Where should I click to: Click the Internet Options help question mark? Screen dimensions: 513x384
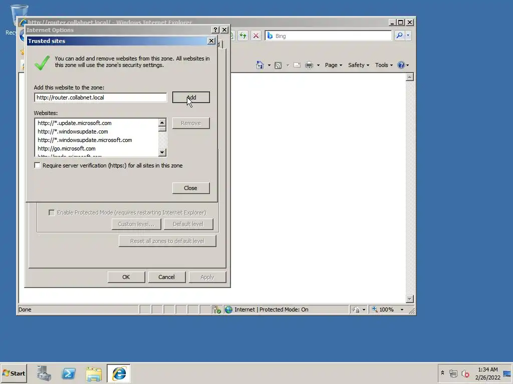[215, 29]
